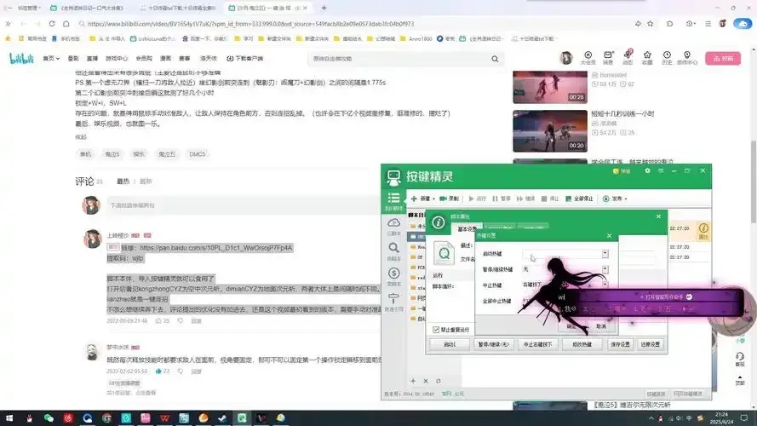Open the 00:28 recommended video thumbnail
Screen dimensions: 757x426
click(x=550, y=87)
